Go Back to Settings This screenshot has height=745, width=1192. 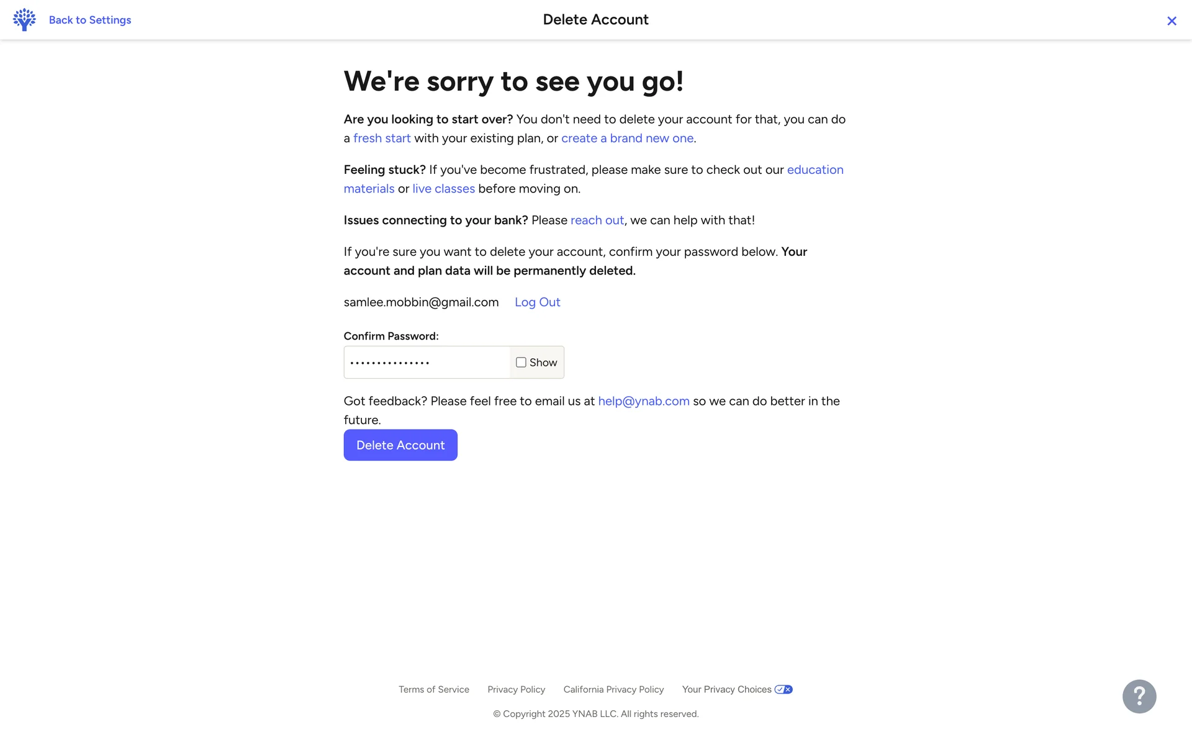point(90,20)
